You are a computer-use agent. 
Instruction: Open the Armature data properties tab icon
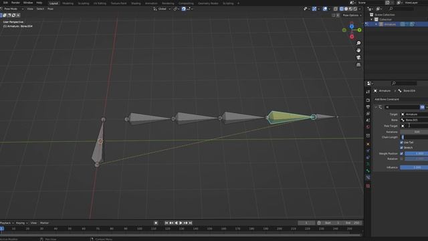[x=368, y=164]
